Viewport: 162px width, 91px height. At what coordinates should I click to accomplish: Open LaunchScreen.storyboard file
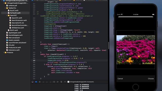[17, 43]
